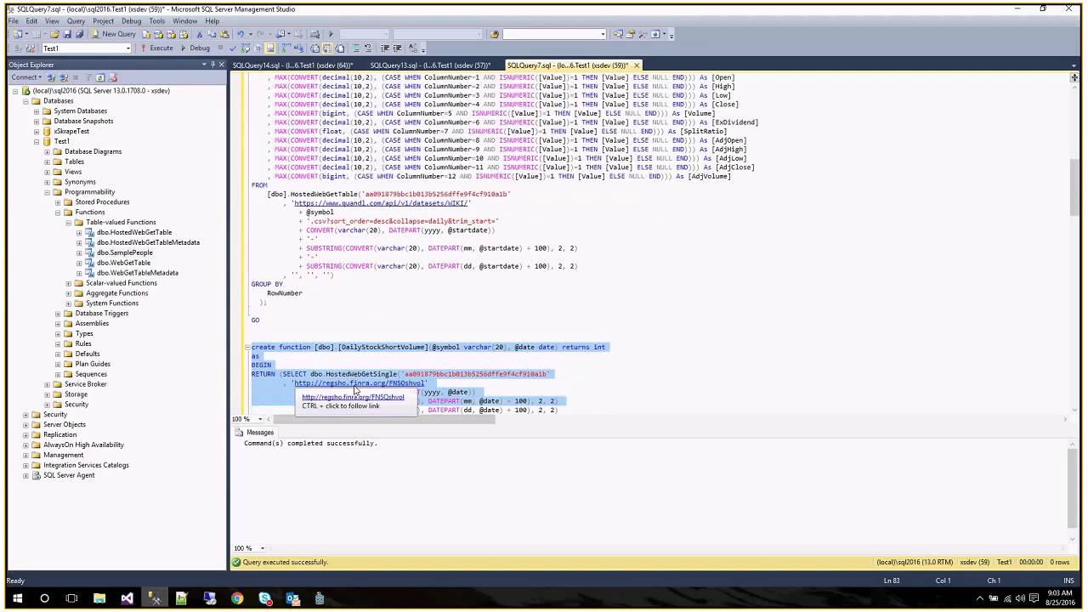Click the Decrease Indent icon

(384, 48)
